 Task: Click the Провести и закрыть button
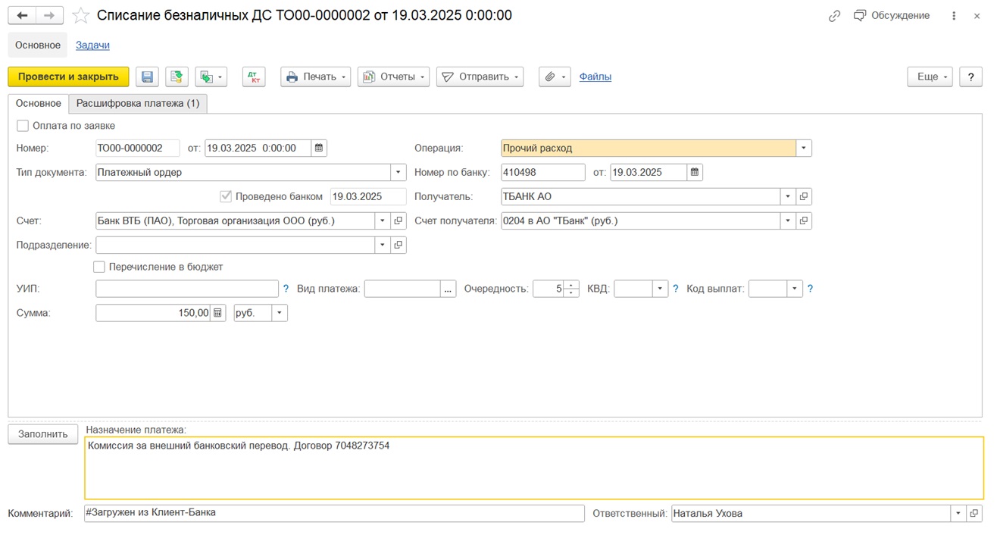[x=68, y=77]
